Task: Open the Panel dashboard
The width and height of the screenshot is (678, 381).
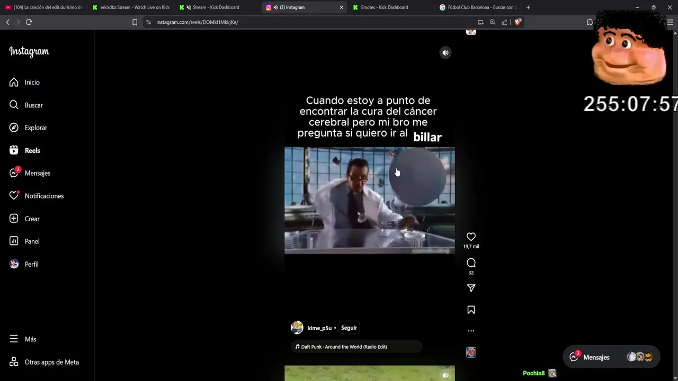Action: 24,241
